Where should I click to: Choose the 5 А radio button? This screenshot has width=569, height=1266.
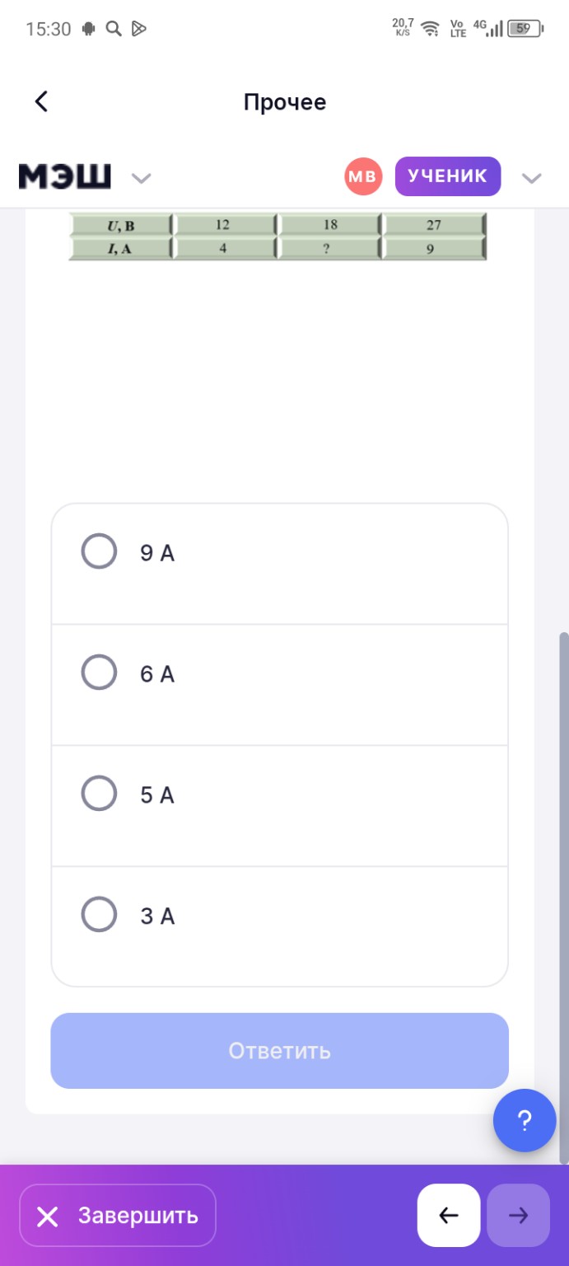[x=100, y=793]
